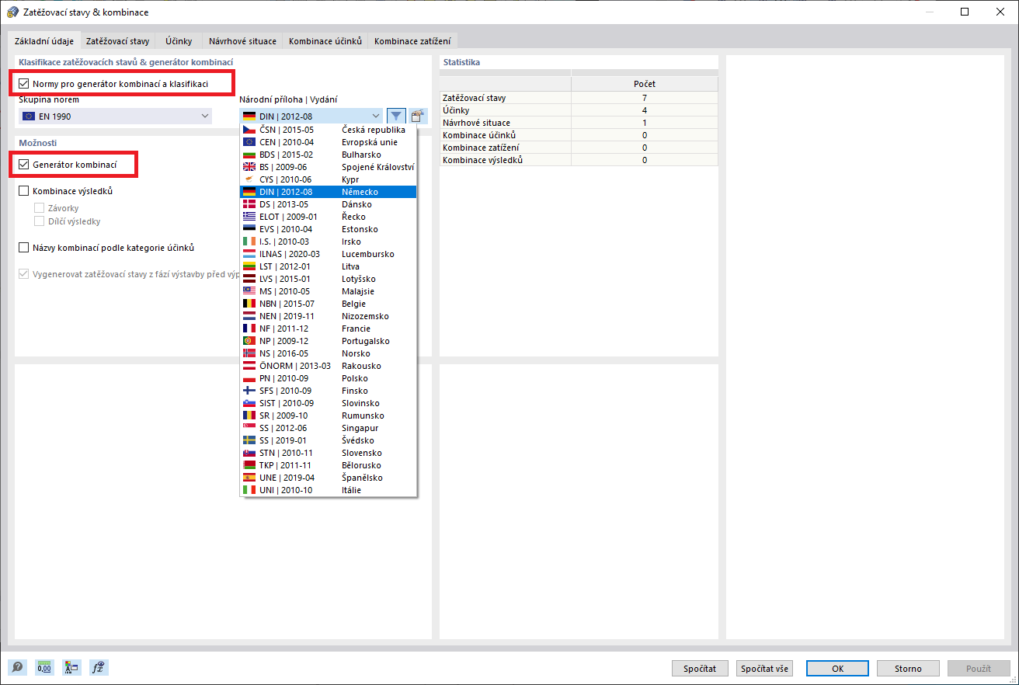The image size is (1019, 685).
Task: Click the funnel filter icon beside national annex
Action: pyautogui.click(x=396, y=116)
